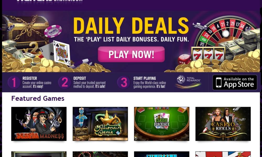
Task: Launch the Millionaire Genie game
Action: (x=100, y=124)
